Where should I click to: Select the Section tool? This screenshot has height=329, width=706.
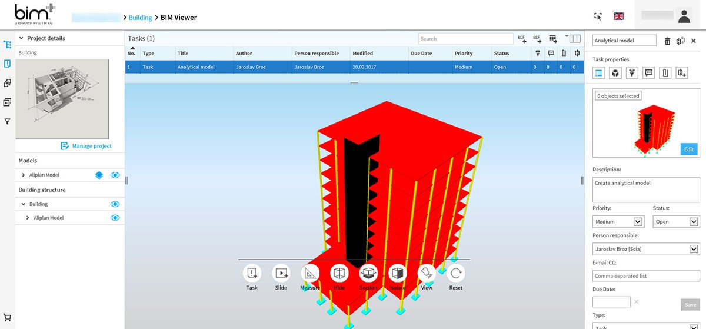368,273
